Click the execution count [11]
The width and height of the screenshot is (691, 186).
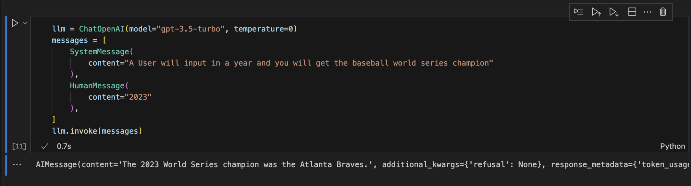19,146
